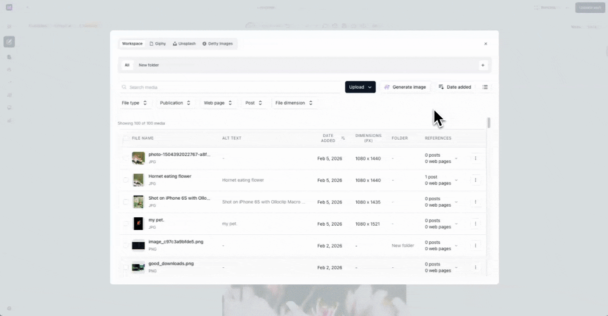608x316 pixels.
Task: Open the three-dot menu for "Hornet eating flower"
Action: (x=476, y=180)
